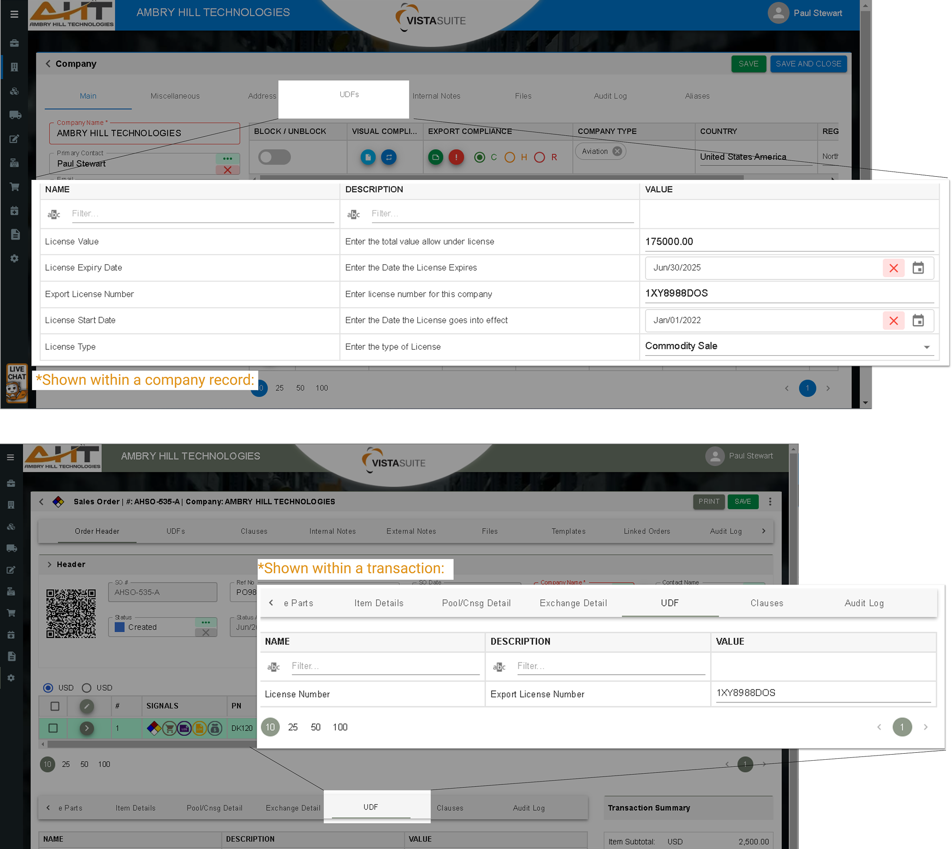Click the red exclamation export compliance icon
952x849 pixels.
click(456, 157)
